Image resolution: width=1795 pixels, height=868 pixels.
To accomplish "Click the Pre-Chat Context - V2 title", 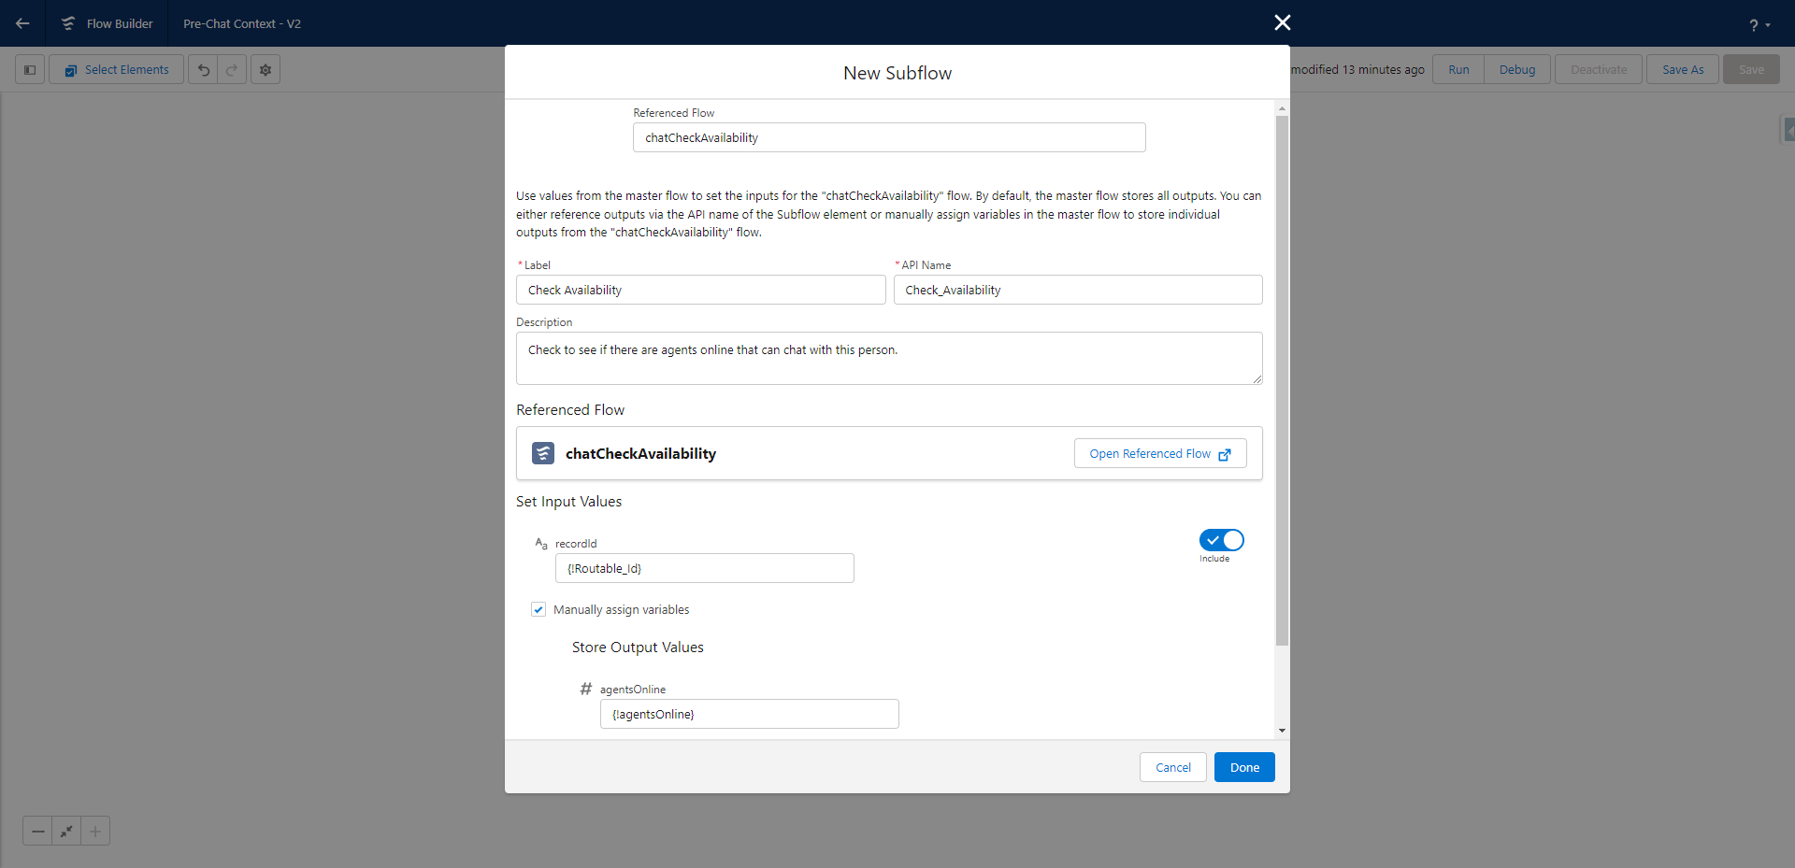I will pos(242,23).
